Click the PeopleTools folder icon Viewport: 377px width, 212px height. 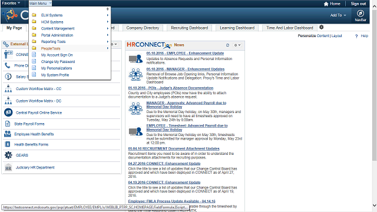pos(34,48)
